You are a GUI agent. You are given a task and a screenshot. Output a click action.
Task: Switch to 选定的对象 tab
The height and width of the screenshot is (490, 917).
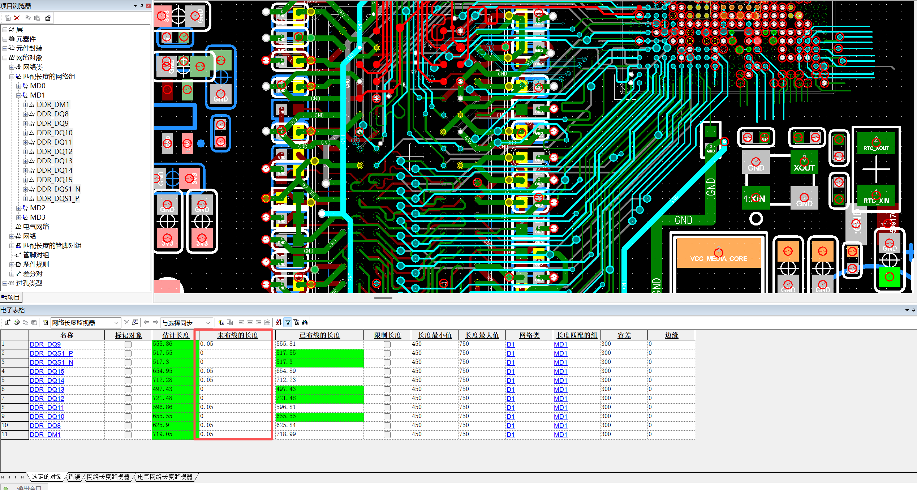(47, 477)
